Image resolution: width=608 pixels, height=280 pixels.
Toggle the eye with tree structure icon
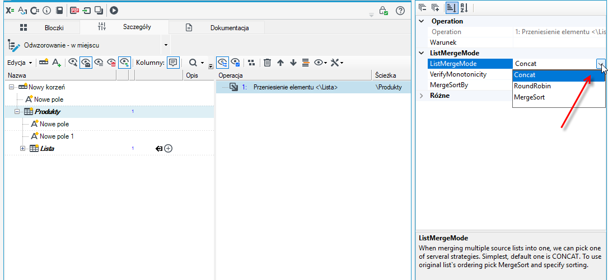pyautogui.click(x=222, y=63)
